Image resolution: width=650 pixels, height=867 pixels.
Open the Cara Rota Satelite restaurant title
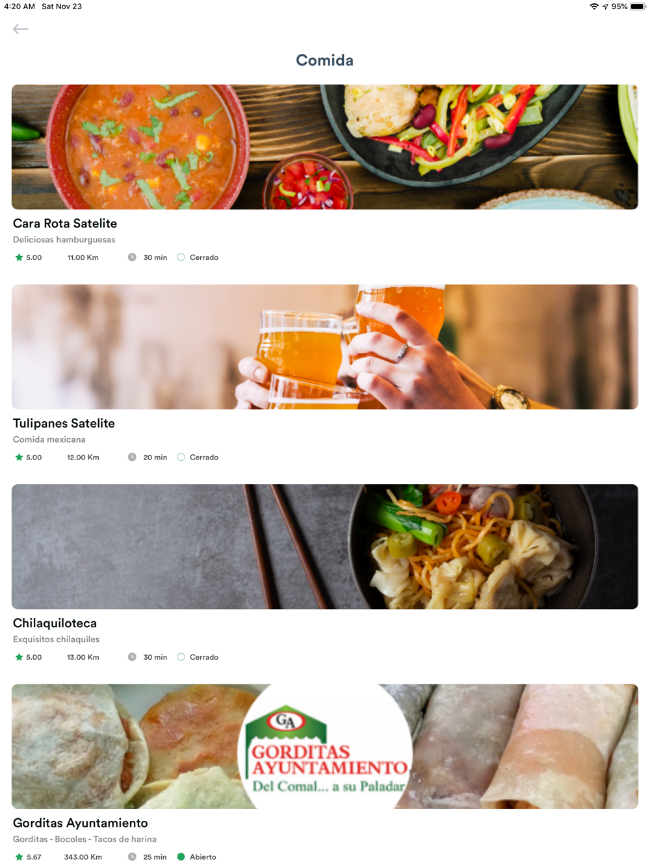coord(65,224)
